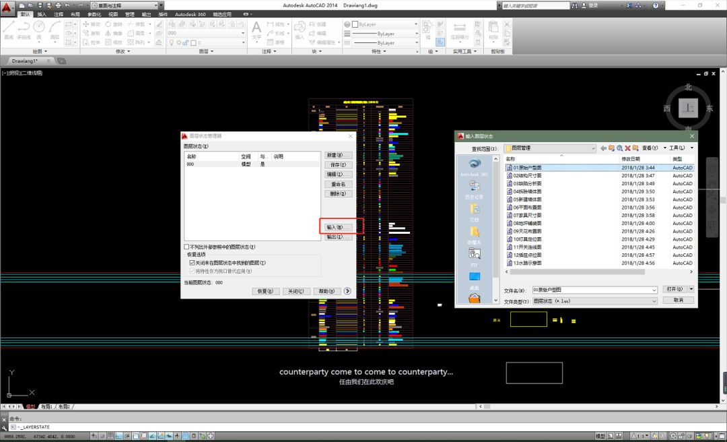This screenshot has width=727, height=442.
Task: Toggle 'do not list layer states in xrefs' checkbox
Action: point(186,247)
